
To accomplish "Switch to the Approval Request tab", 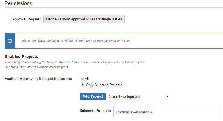I will [x=27, y=19].
